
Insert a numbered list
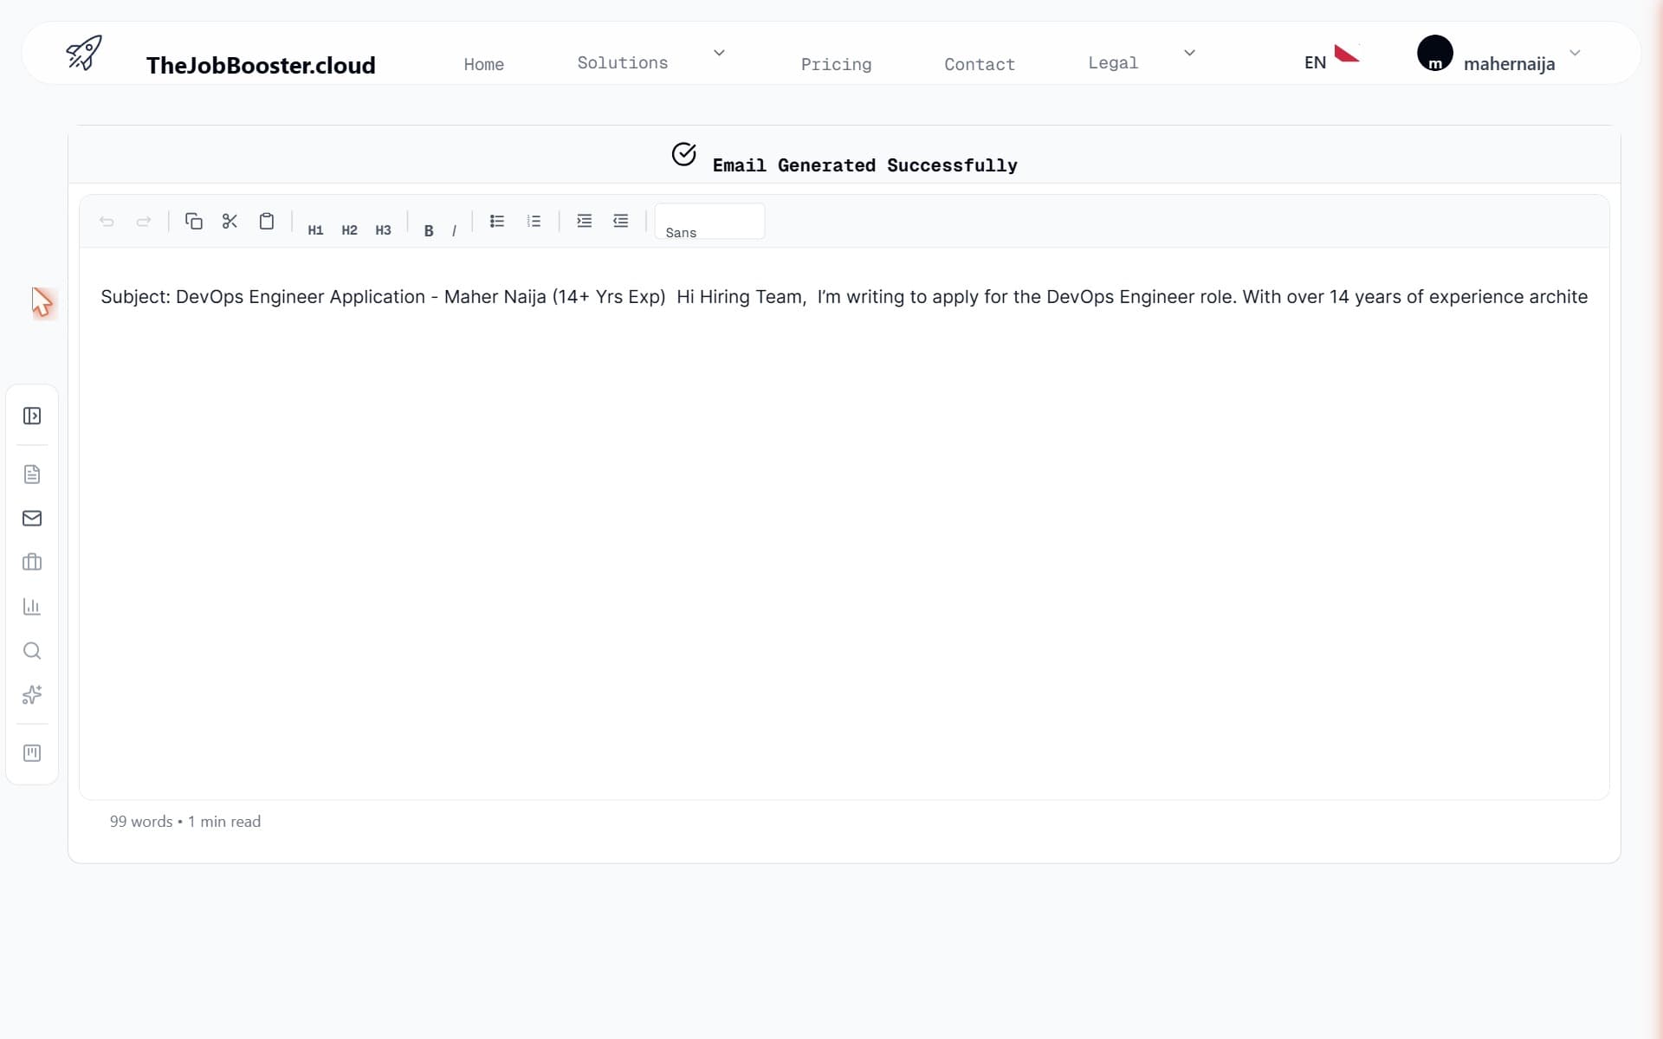tap(534, 222)
